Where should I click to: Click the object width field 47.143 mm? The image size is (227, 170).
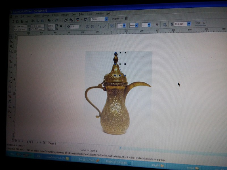click(37, 26)
